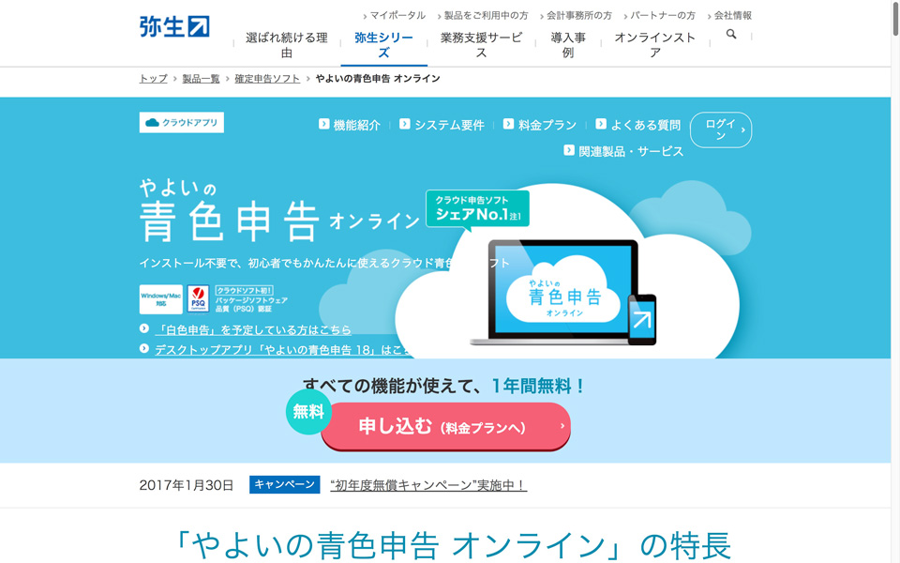This screenshot has height=563, width=900.
Task: Go to マイポータル link
Action: (x=397, y=16)
